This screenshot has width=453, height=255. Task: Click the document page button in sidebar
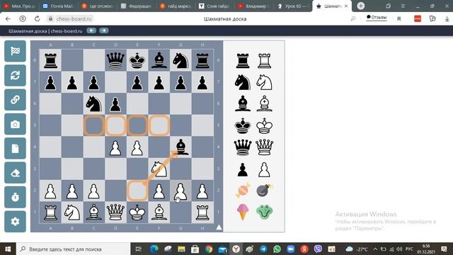(15, 148)
